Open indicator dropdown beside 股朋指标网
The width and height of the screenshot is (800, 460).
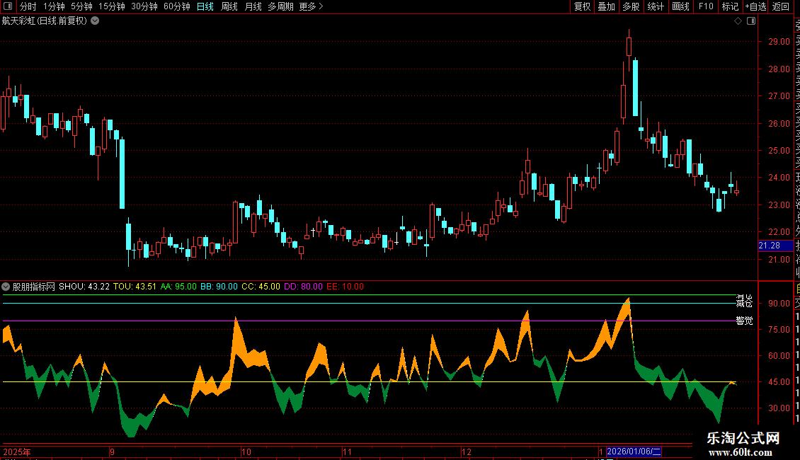(6, 287)
